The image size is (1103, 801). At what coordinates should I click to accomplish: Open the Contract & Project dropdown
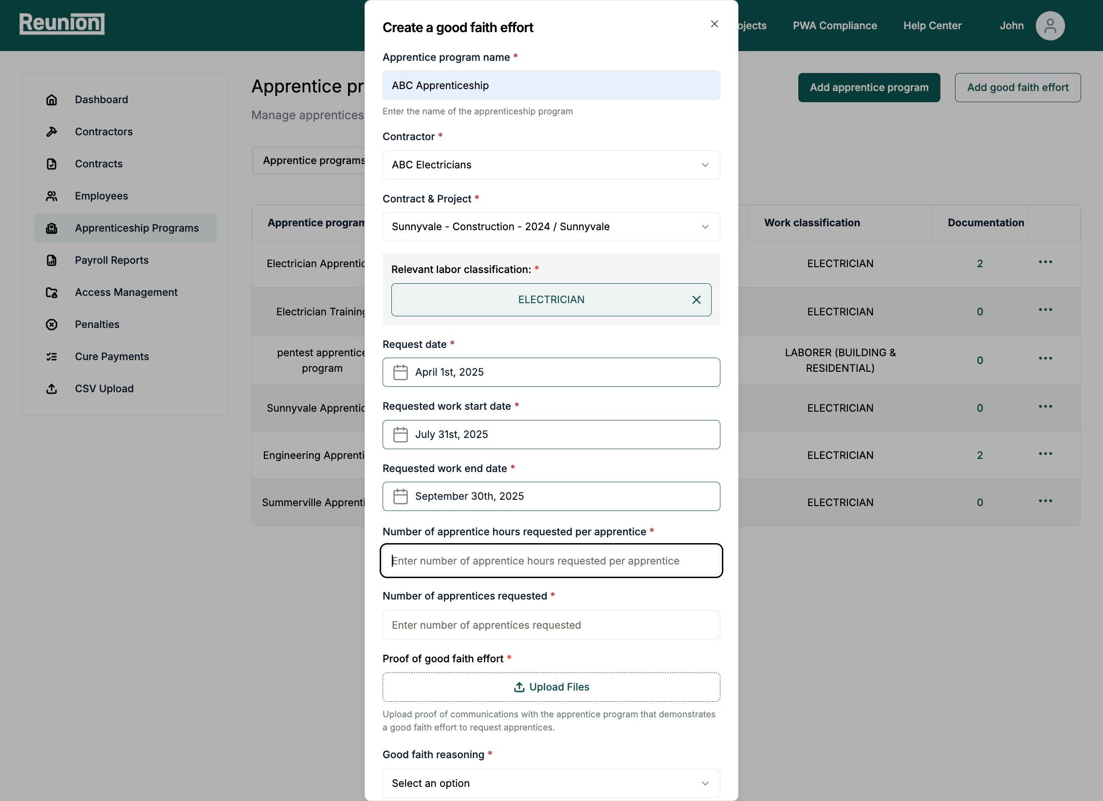[x=551, y=227]
